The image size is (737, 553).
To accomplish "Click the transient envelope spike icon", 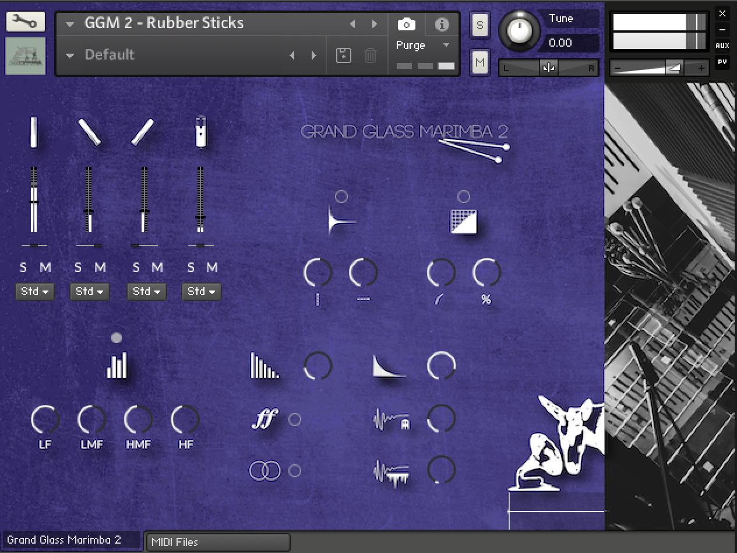I will click(342, 222).
